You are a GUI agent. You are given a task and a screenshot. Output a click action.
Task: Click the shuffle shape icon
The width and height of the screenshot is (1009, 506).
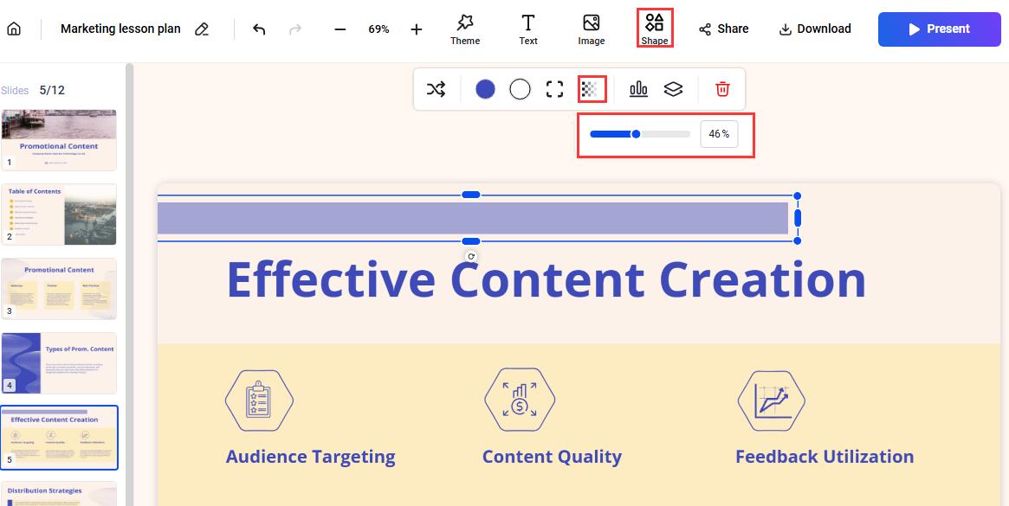(436, 89)
